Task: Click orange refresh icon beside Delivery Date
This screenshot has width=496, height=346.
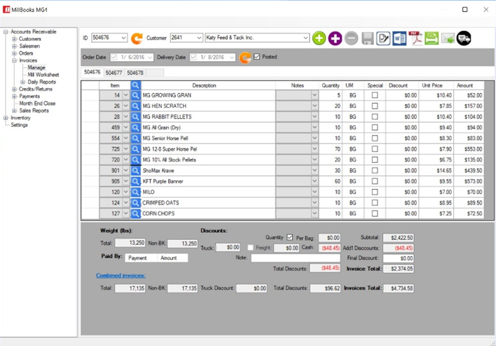Action: pos(245,58)
